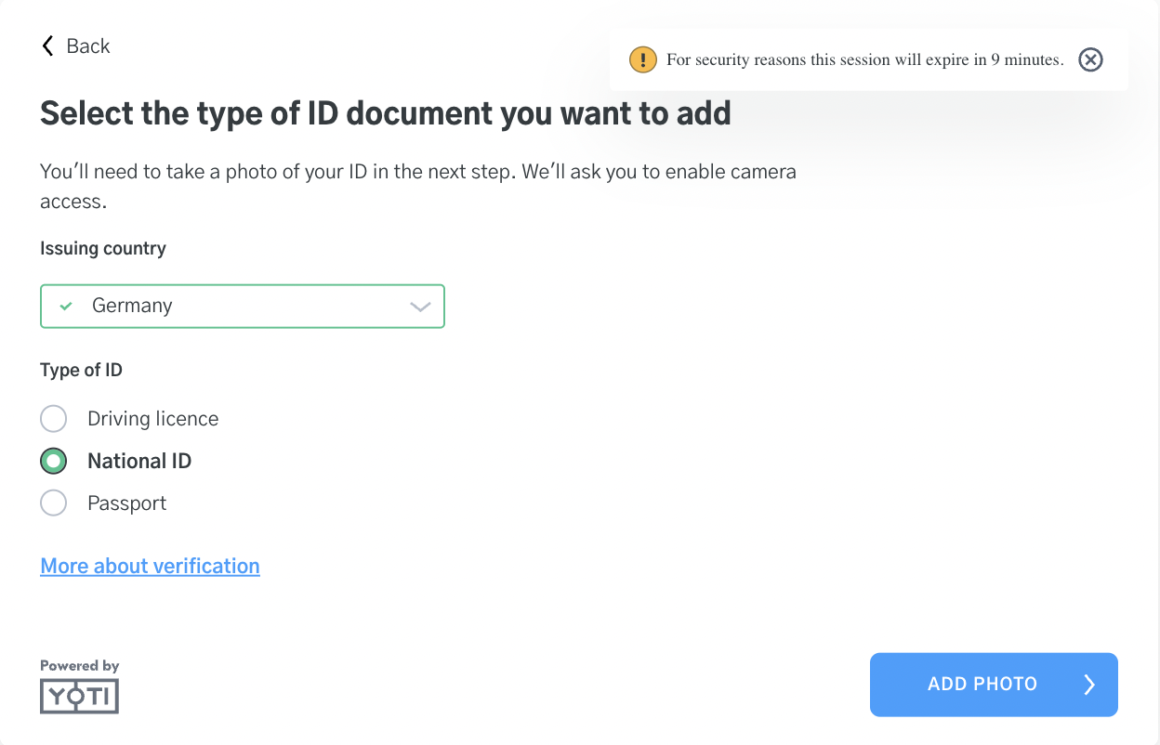Click the country dropdown chevron arrow
The image size is (1160, 745).
tap(420, 307)
